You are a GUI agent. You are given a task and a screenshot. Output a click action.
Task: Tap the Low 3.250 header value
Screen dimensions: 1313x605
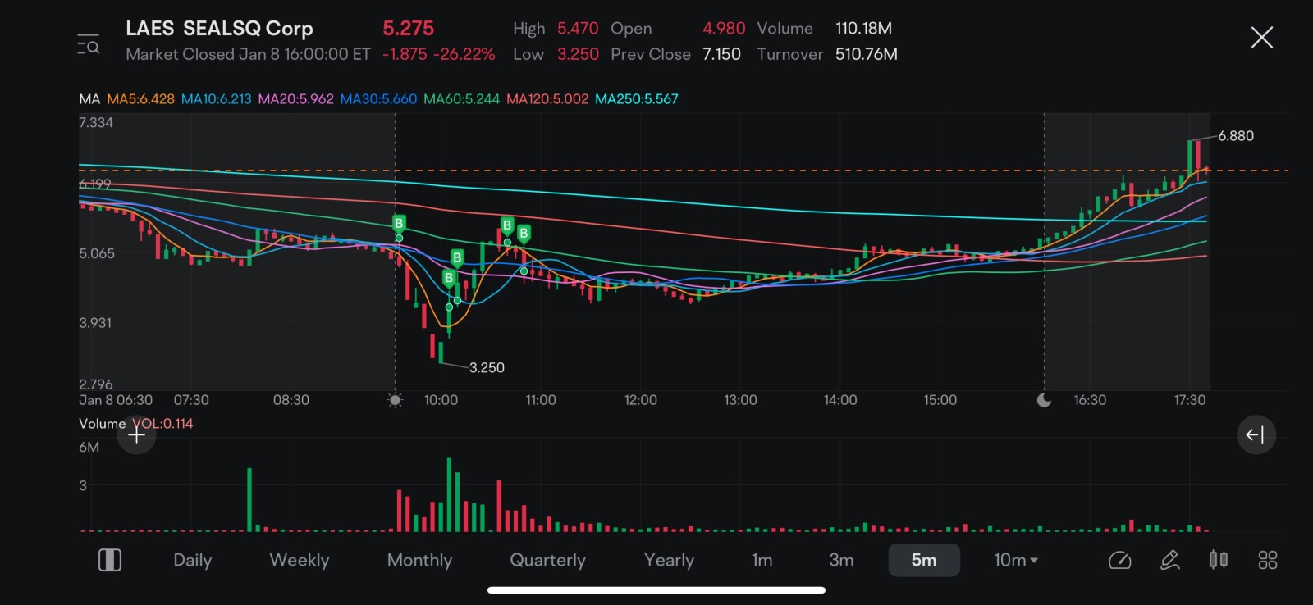[578, 54]
